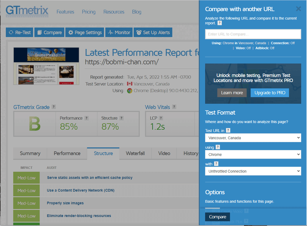Click the 87% structure value
This screenshot has width=307, height=226.
click(110, 127)
